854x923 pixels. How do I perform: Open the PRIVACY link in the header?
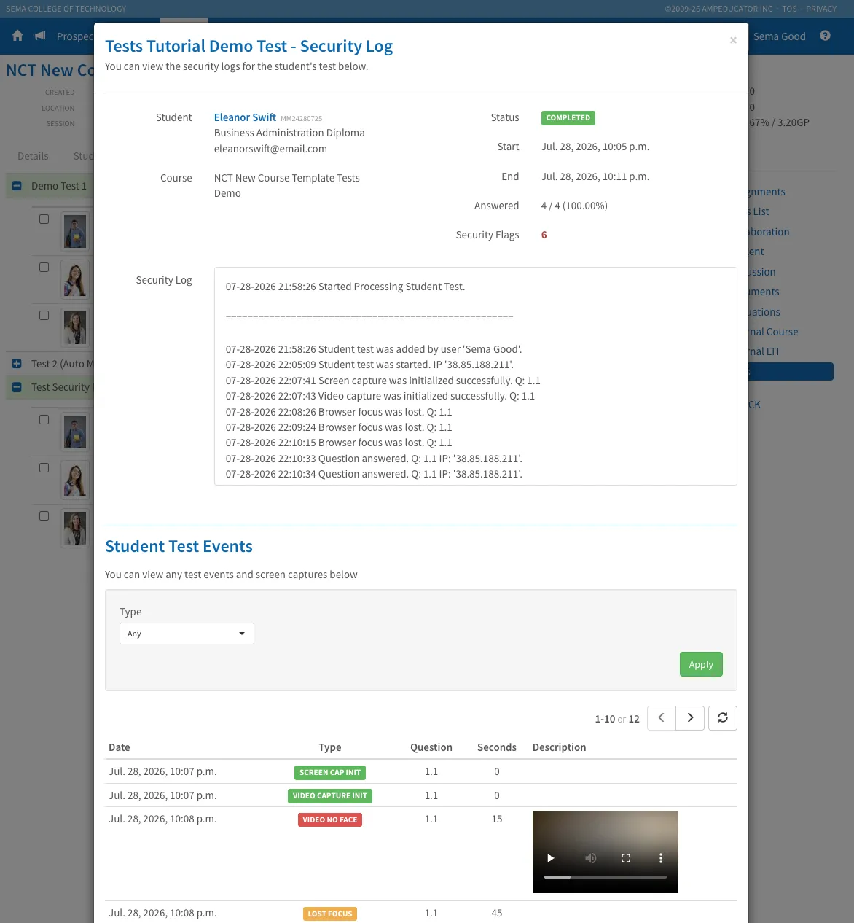pyautogui.click(x=821, y=9)
